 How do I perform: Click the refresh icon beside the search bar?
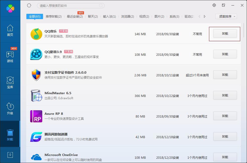[x=29, y=5]
